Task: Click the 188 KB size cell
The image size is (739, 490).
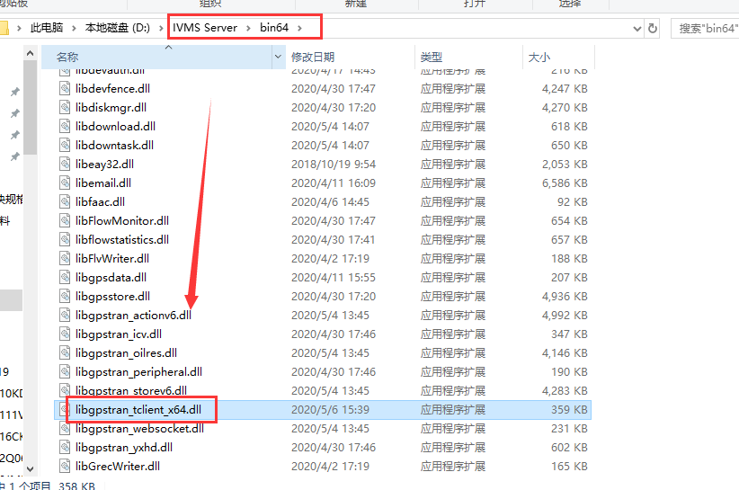Action: point(569,258)
